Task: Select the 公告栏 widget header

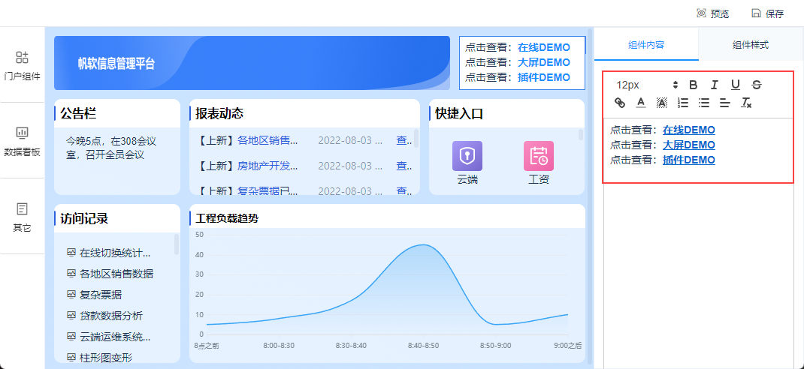Action: click(x=117, y=113)
